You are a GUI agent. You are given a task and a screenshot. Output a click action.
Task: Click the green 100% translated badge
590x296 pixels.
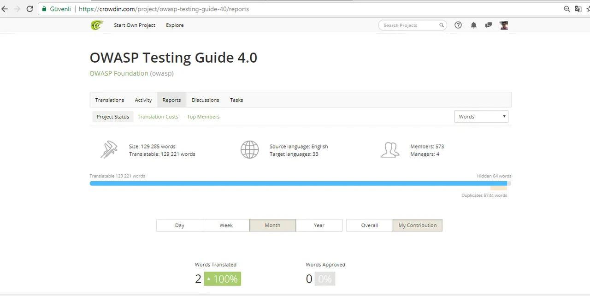point(223,279)
